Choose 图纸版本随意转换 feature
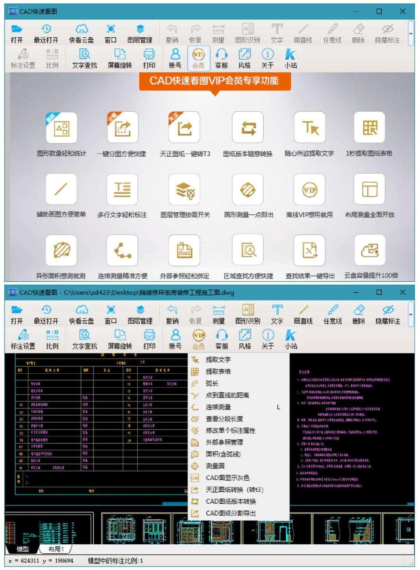The image size is (420, 570). coord(248,128)
